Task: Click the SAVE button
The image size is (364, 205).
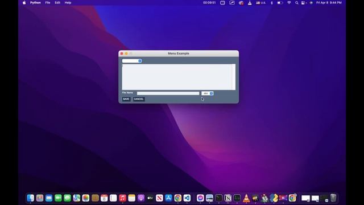Action: (x=126, y=99)
